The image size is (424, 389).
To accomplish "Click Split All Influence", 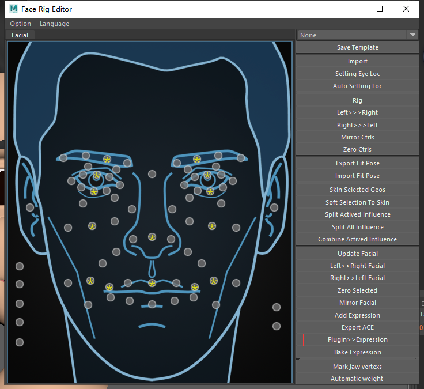I will point(358,227).
